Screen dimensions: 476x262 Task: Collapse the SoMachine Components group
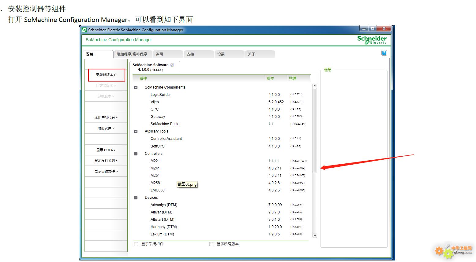(136, 87)
